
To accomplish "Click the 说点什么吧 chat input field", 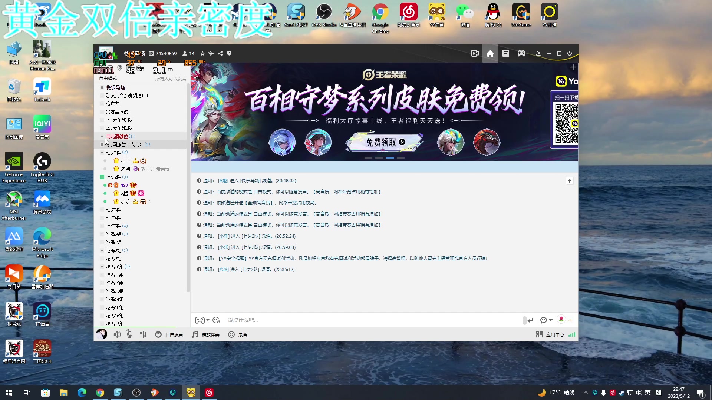I will point(373,320).
